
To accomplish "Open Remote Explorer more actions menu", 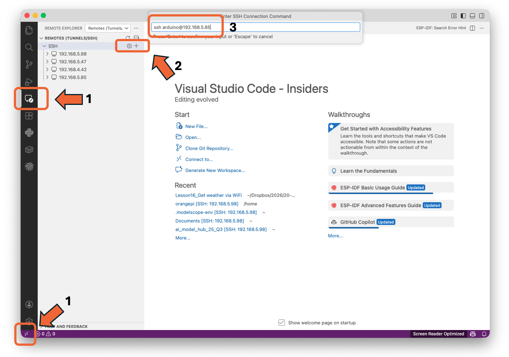I will coord(136,28).
